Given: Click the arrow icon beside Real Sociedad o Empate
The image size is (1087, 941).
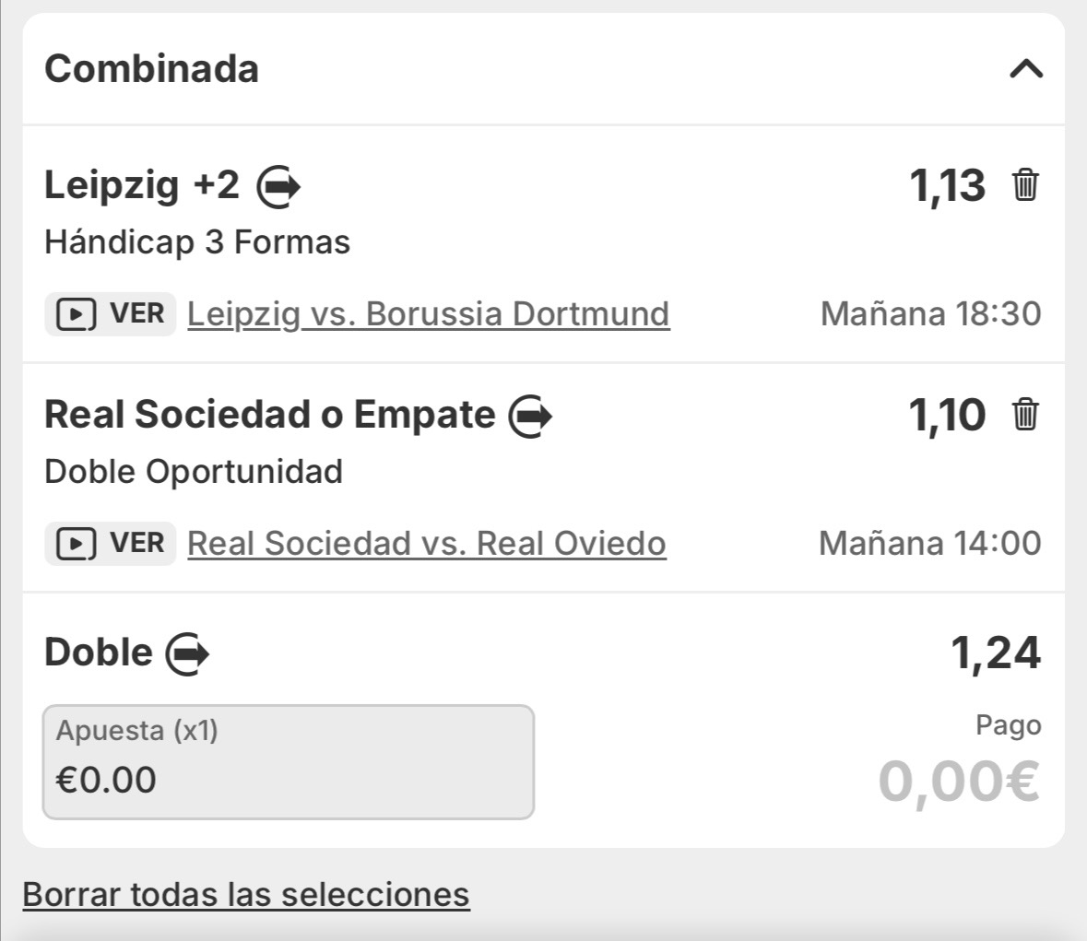Looking at the screenshot, I should [531, 417].
